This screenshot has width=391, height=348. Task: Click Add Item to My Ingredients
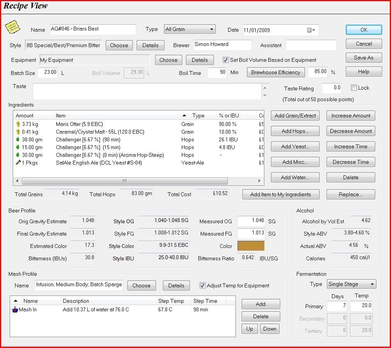pos(281,194)
